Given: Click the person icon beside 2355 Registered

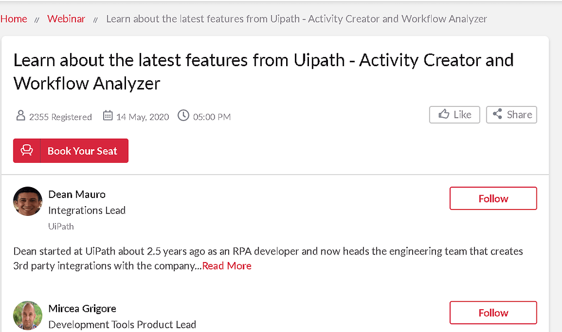Looking at the screenshot, I should click(21, 116).
